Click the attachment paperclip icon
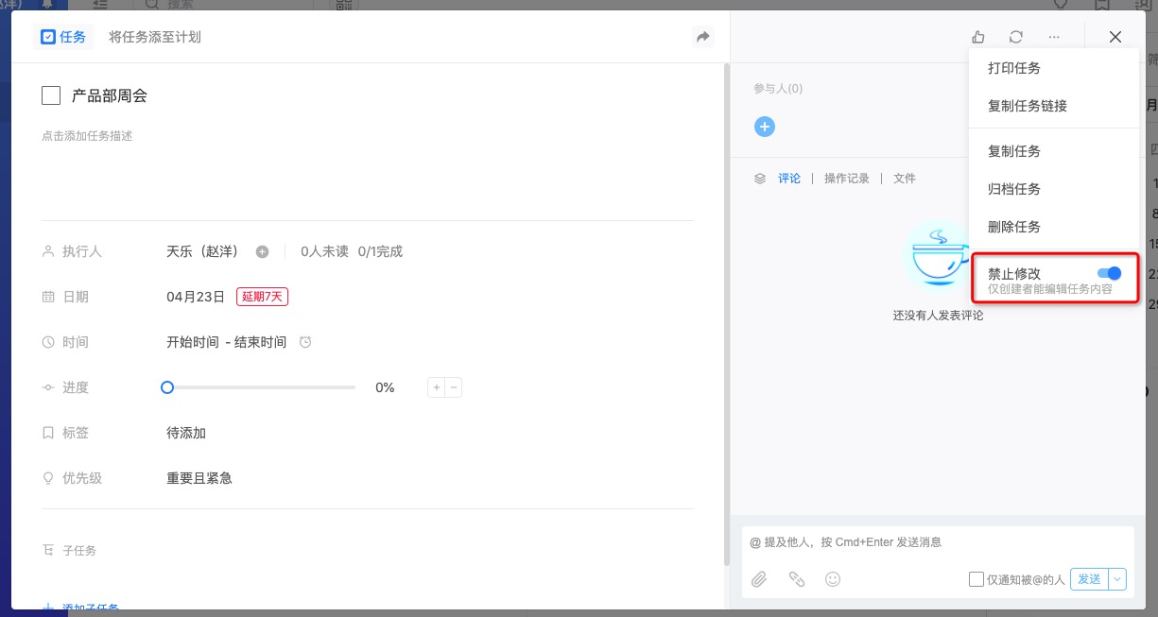 point(759,579)
